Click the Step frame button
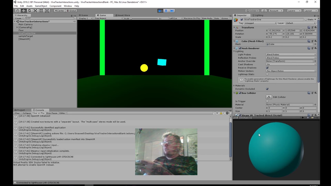 [172, 11]
